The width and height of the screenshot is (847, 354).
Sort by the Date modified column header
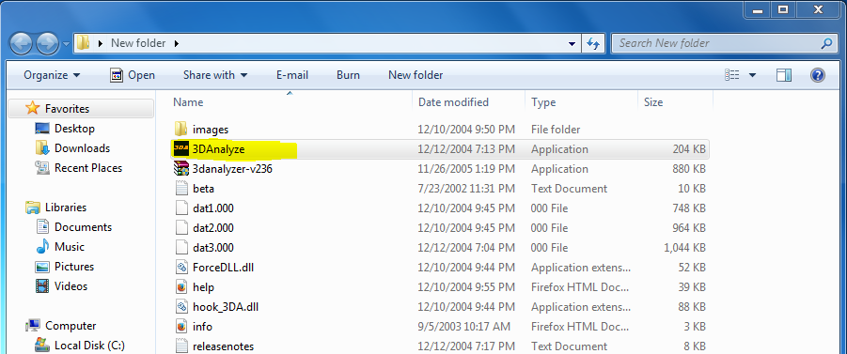pos(453,102)
